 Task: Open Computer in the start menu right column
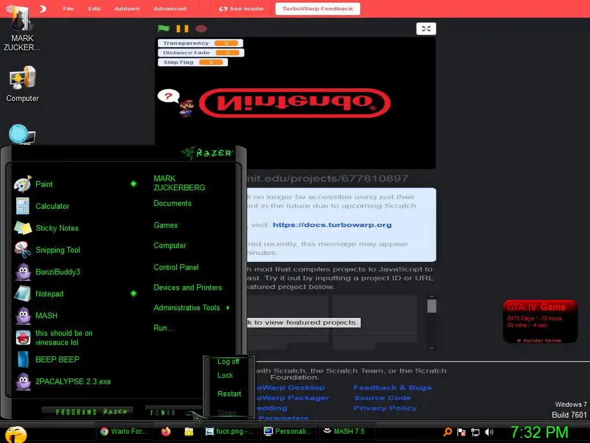pos(170,246)
